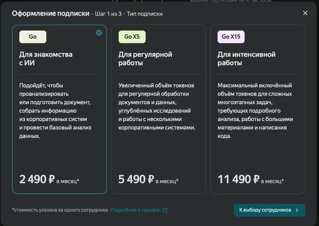Click the "Шаг 1 из 3" step indicator
319x226 pixels.
coord(108,14)
